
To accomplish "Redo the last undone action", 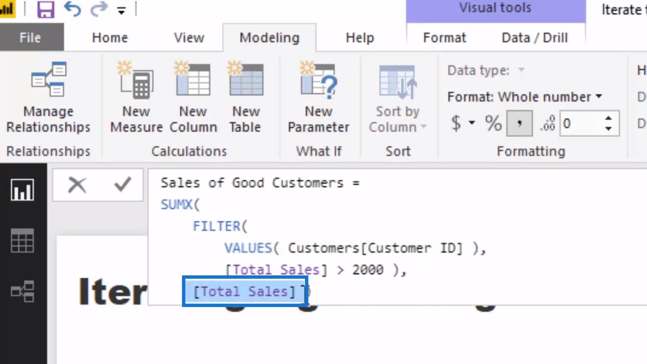I will pos(99,9).
